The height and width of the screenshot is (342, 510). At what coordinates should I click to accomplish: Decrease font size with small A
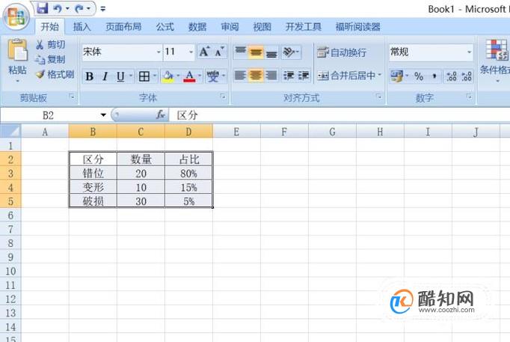pos(220,52)
